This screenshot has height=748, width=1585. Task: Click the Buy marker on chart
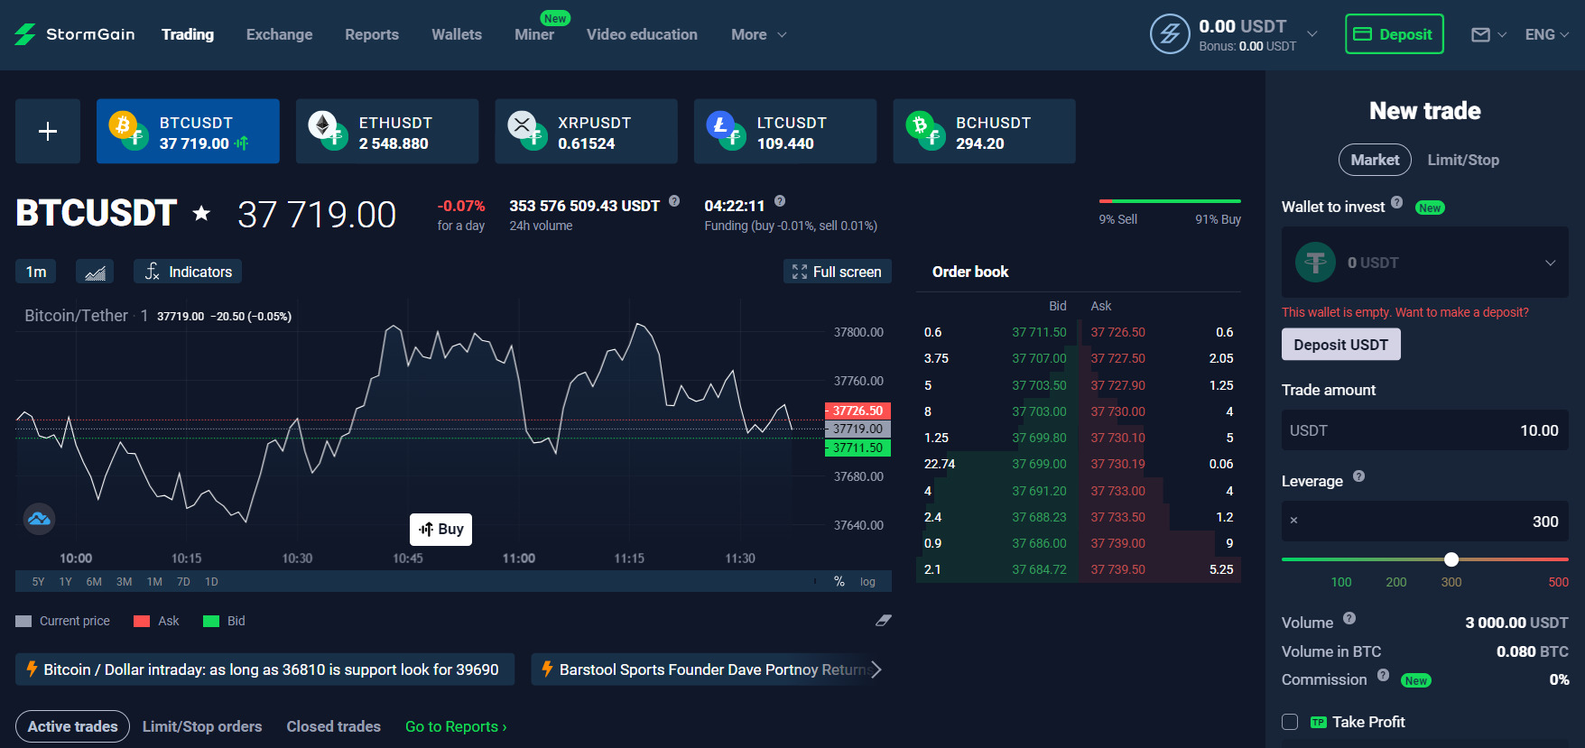point(440,529)
